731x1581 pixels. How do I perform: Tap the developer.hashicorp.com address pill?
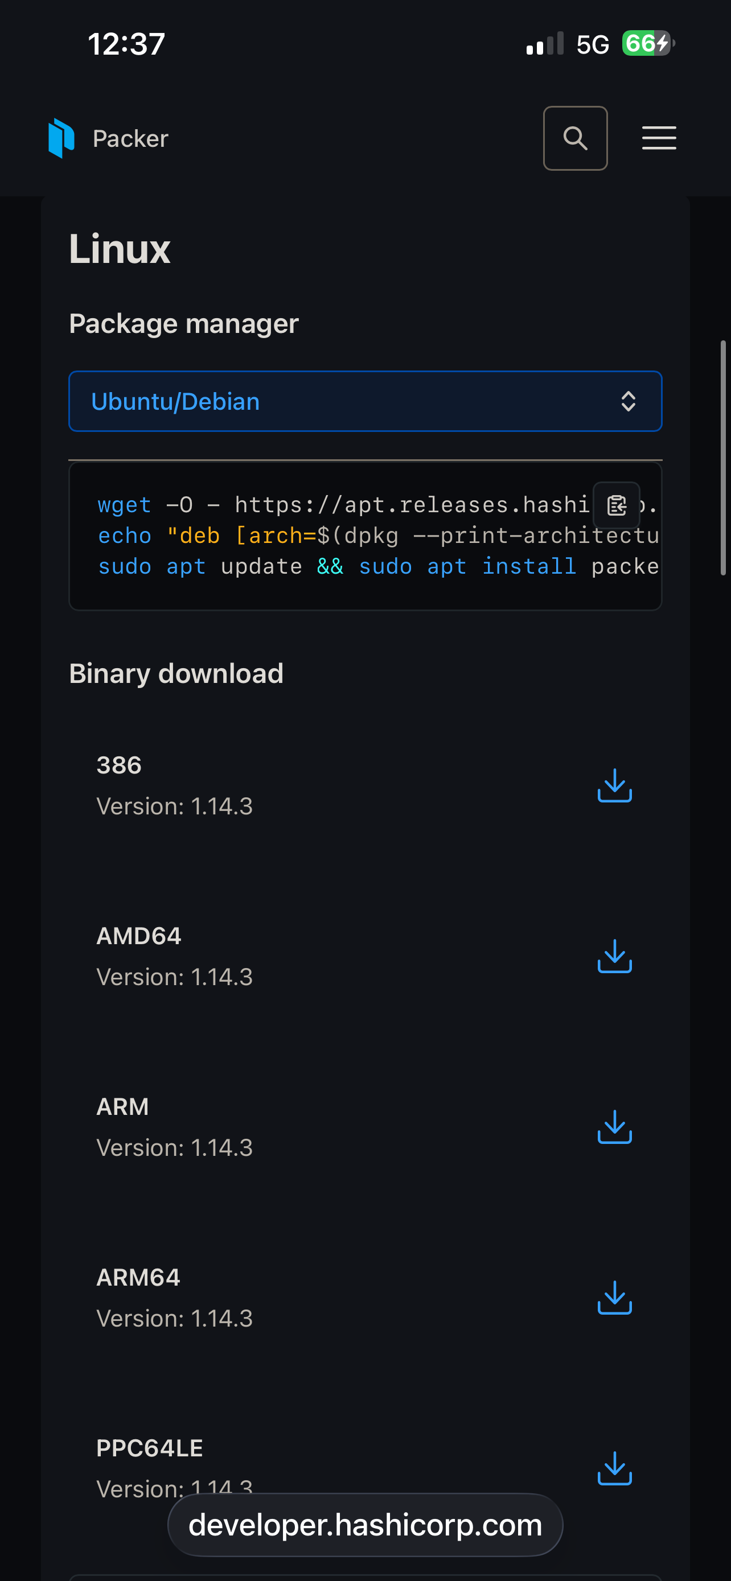[365, 1525]
